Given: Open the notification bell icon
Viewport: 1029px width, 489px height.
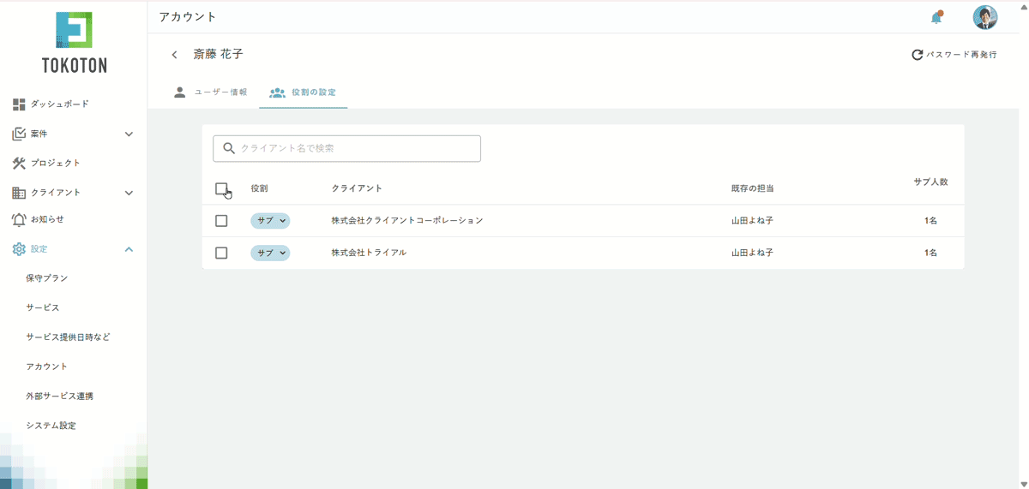Looking at the screenshot, I should click(936, 17).
